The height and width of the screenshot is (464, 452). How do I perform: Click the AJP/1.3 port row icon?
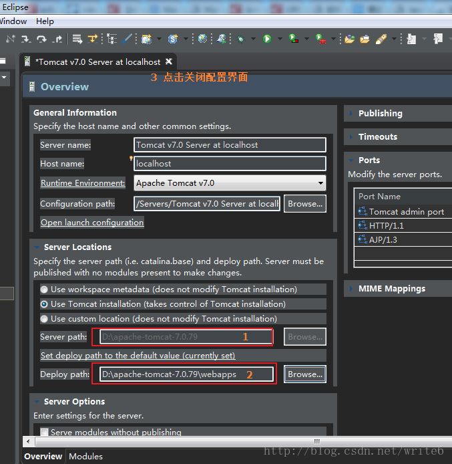(x=363, y=239)
